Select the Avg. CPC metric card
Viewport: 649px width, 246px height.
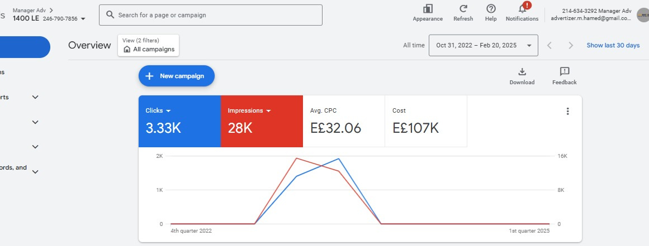coord(344,121)
